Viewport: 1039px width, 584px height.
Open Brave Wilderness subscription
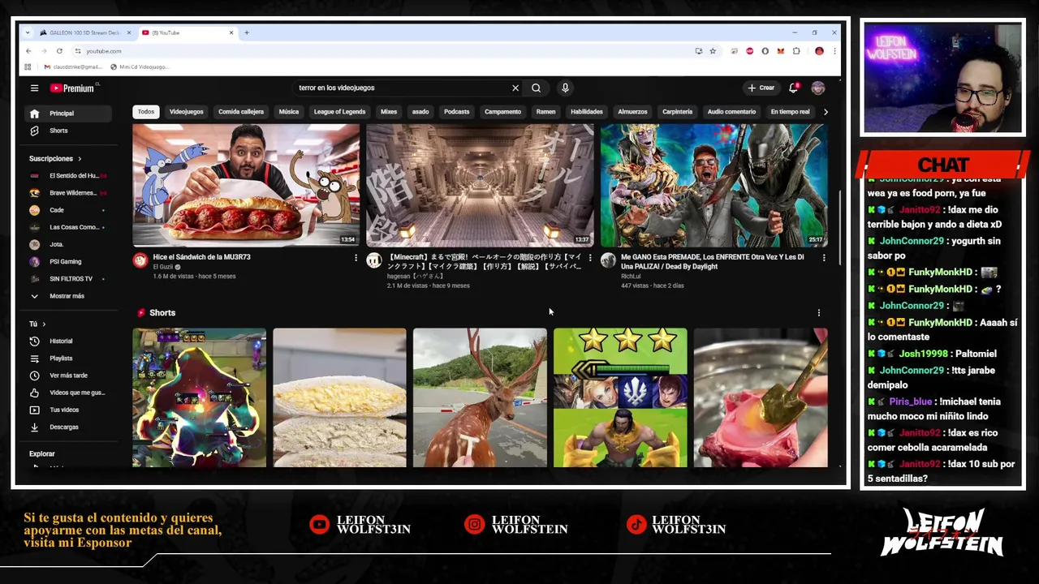coord(68,193)
